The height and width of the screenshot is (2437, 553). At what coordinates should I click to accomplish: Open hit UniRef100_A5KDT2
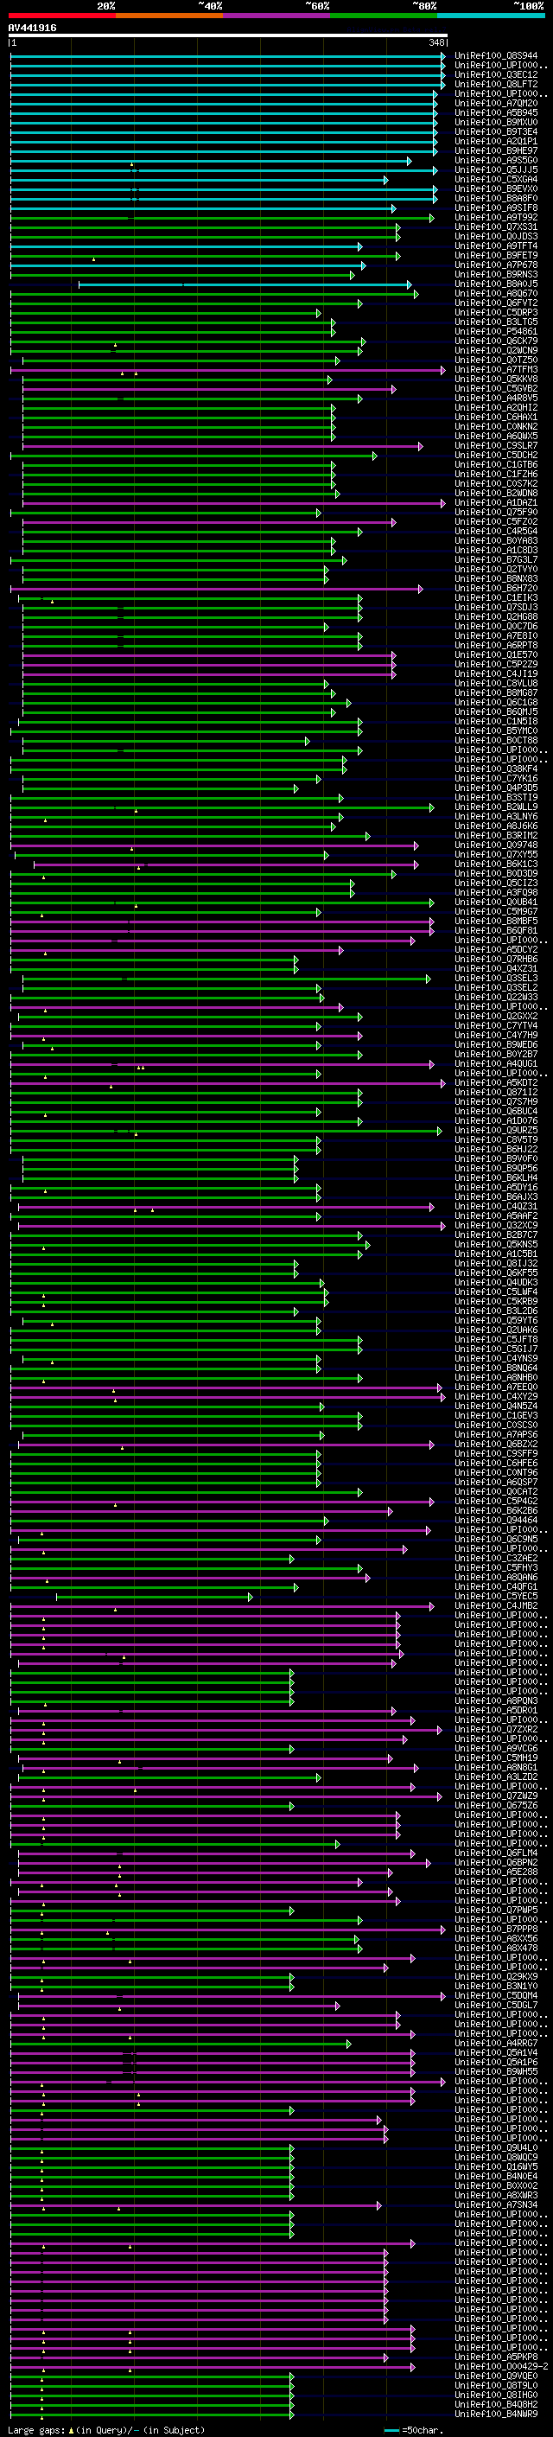(496, 1083)
